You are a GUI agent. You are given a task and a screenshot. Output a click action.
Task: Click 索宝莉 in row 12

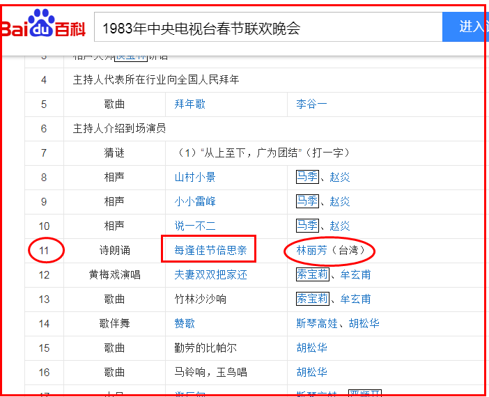313,274
